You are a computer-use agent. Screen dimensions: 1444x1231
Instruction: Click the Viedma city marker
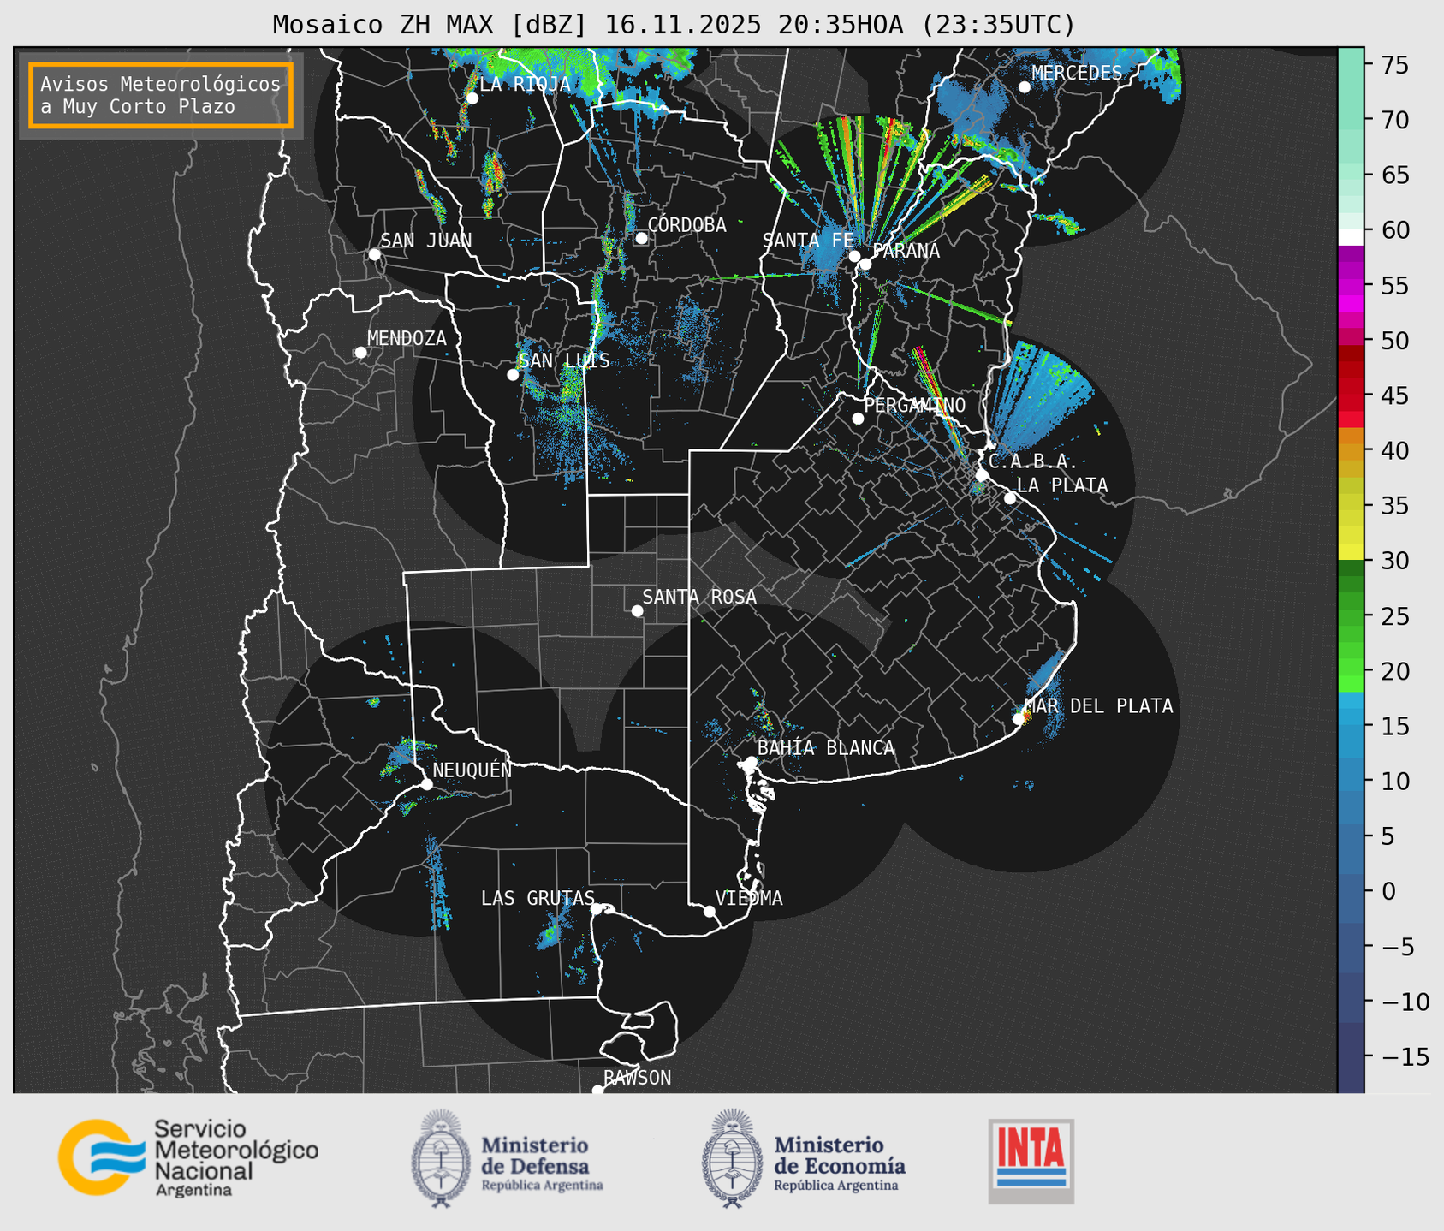point(710,911)
